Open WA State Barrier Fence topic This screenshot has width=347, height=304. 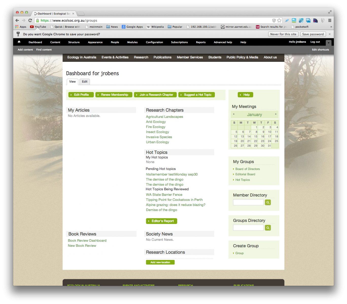click(164, 195)
